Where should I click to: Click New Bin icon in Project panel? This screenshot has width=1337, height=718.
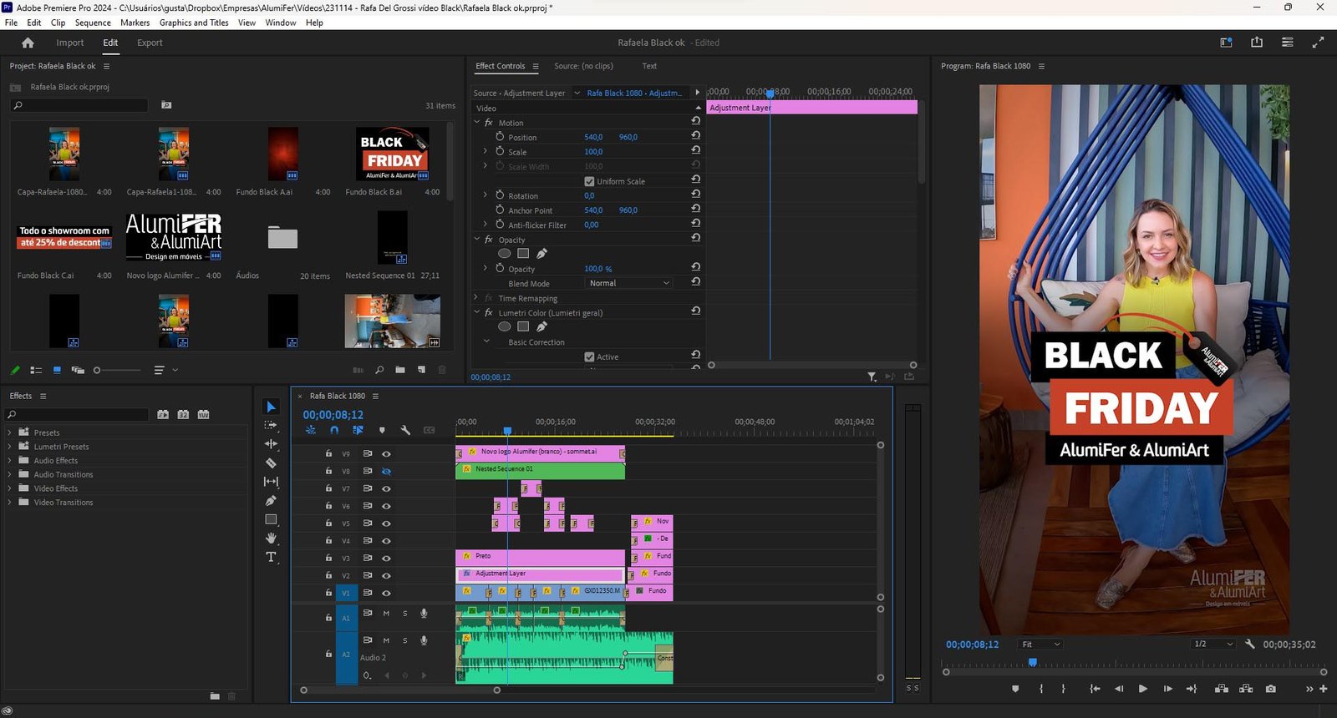[400, 370]
